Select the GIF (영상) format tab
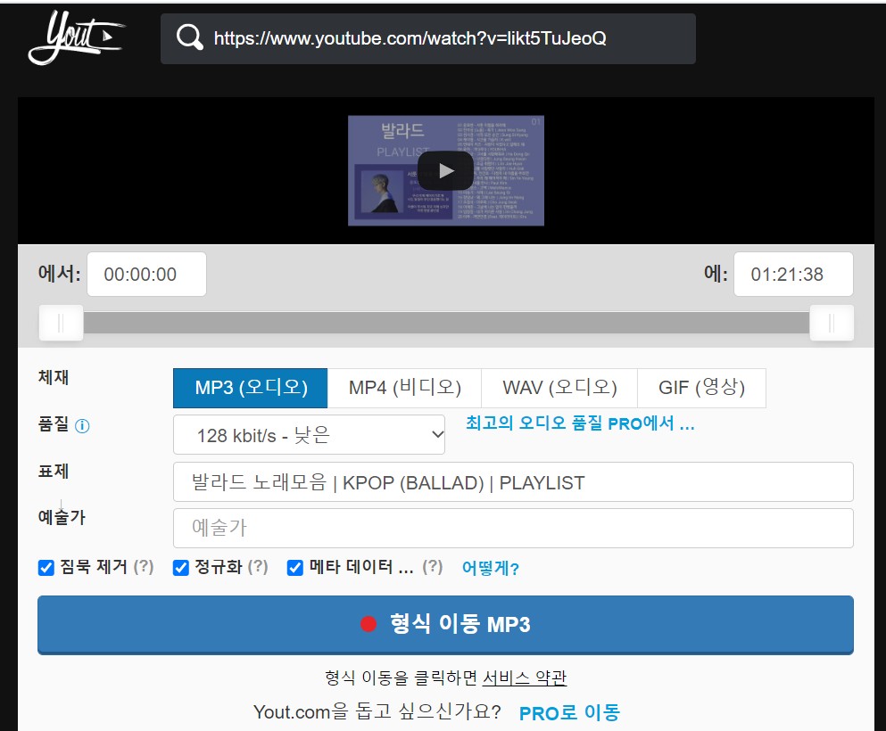Viewport: 886px width, 731px height. click(x=701, y=388)
